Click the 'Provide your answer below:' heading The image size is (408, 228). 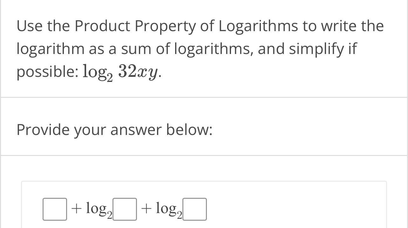click(x=114, y=130)
